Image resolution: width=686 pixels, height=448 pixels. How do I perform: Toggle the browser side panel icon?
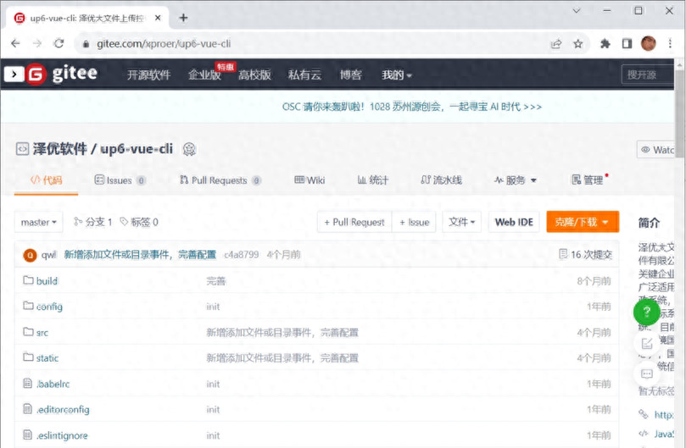[x=627, y=44]
